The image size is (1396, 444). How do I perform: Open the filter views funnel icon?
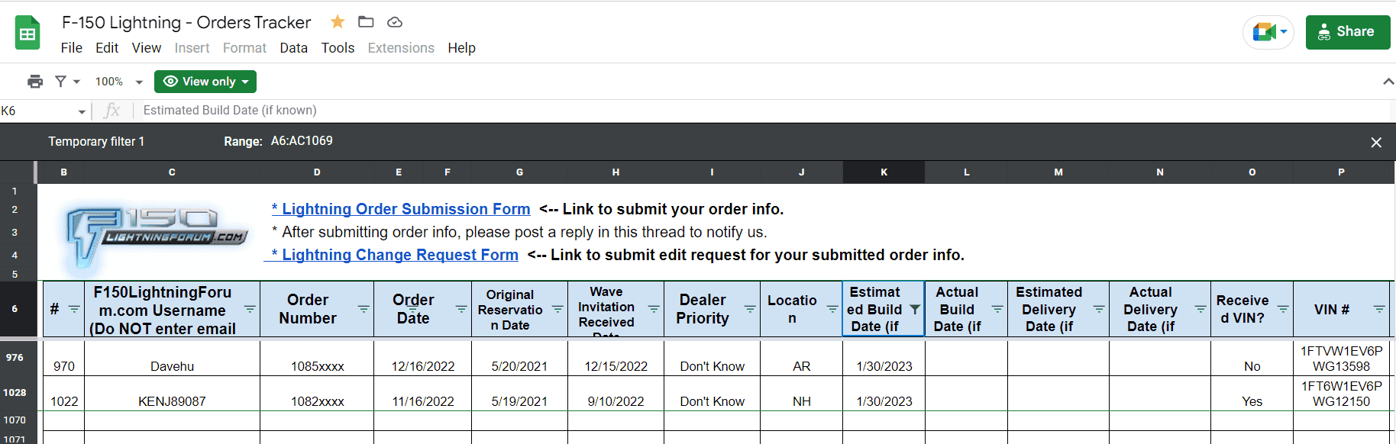[61, 82]
